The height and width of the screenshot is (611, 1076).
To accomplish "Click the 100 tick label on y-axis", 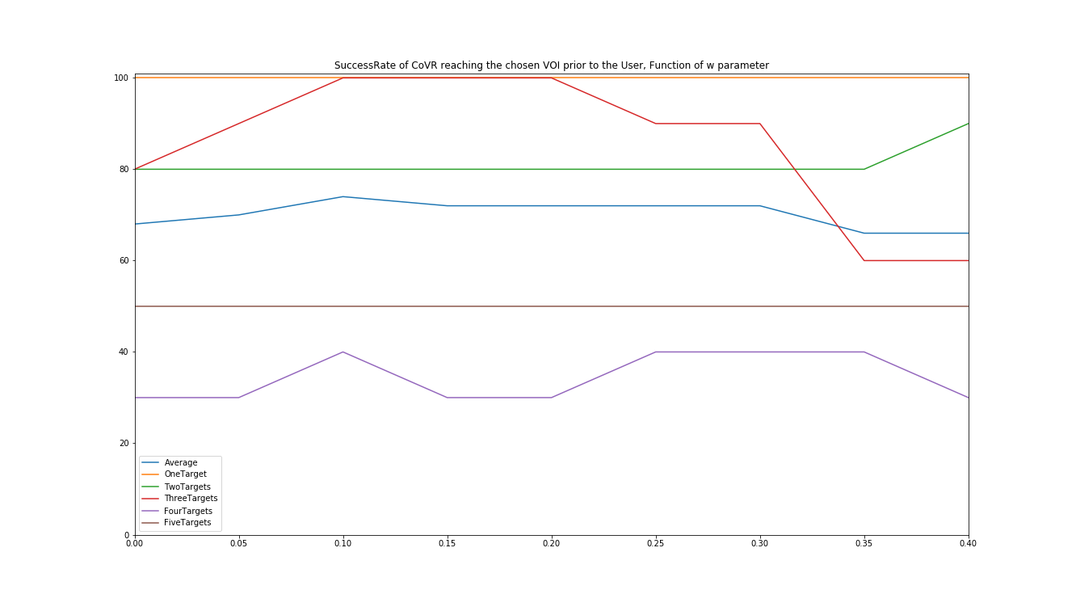I will 121,78.
